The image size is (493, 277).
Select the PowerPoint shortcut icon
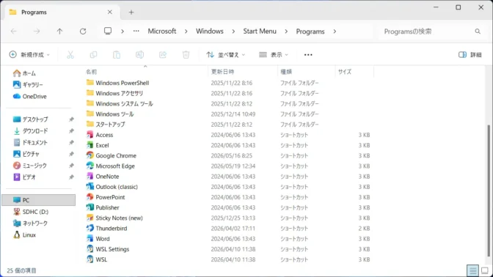tap(90, 197)
